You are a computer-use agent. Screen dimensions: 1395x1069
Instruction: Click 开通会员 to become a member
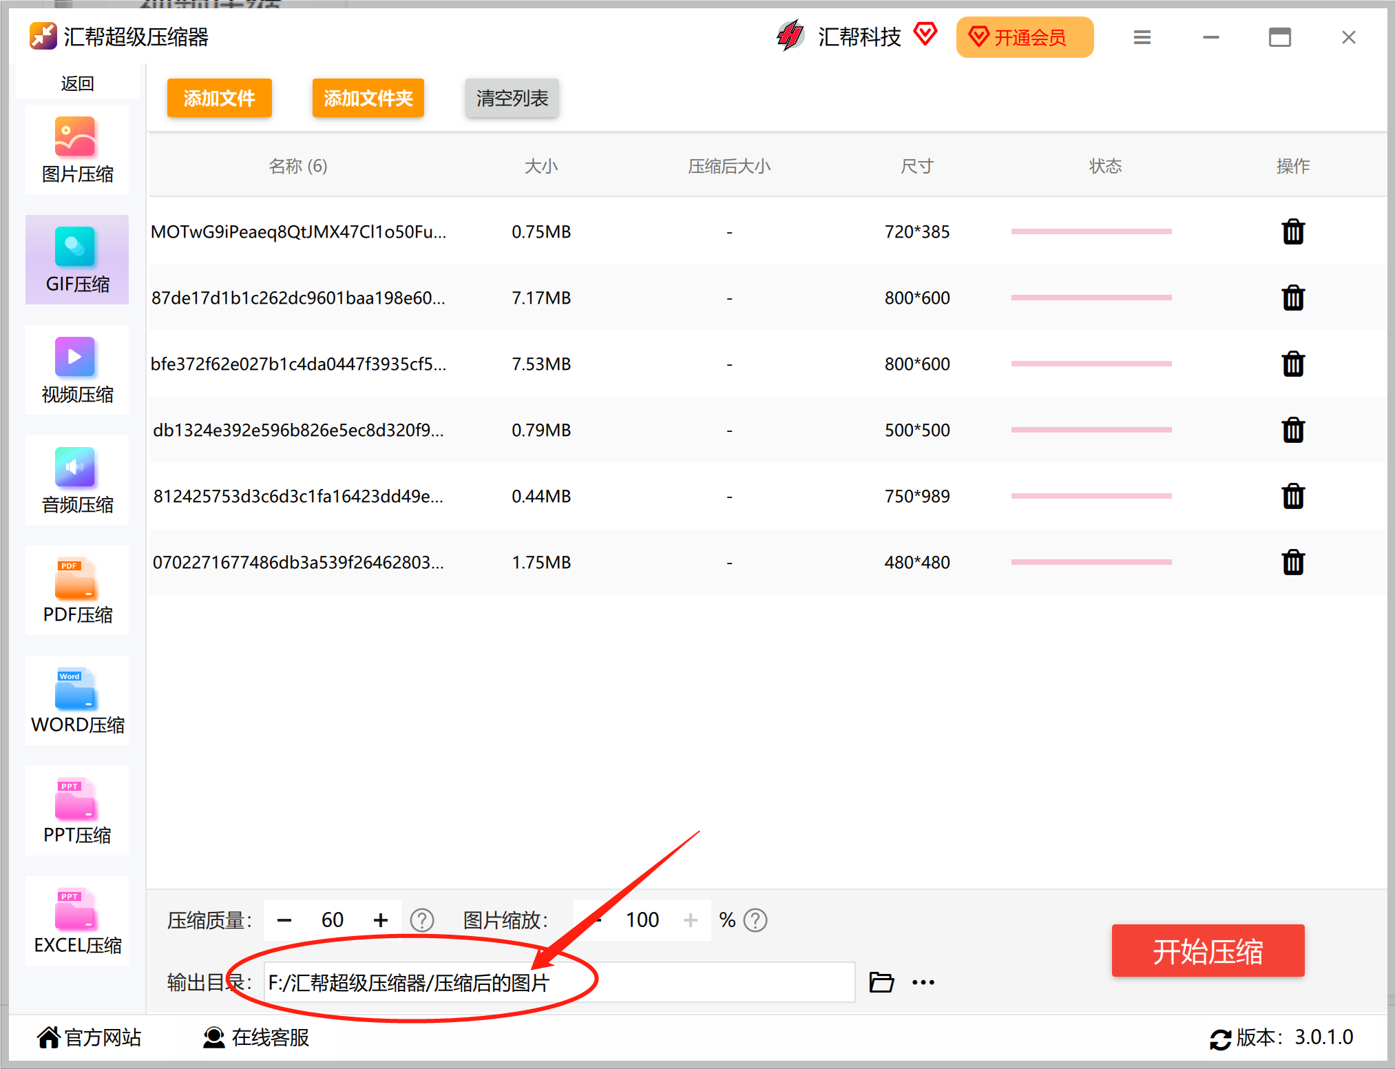coord(1025,37)
